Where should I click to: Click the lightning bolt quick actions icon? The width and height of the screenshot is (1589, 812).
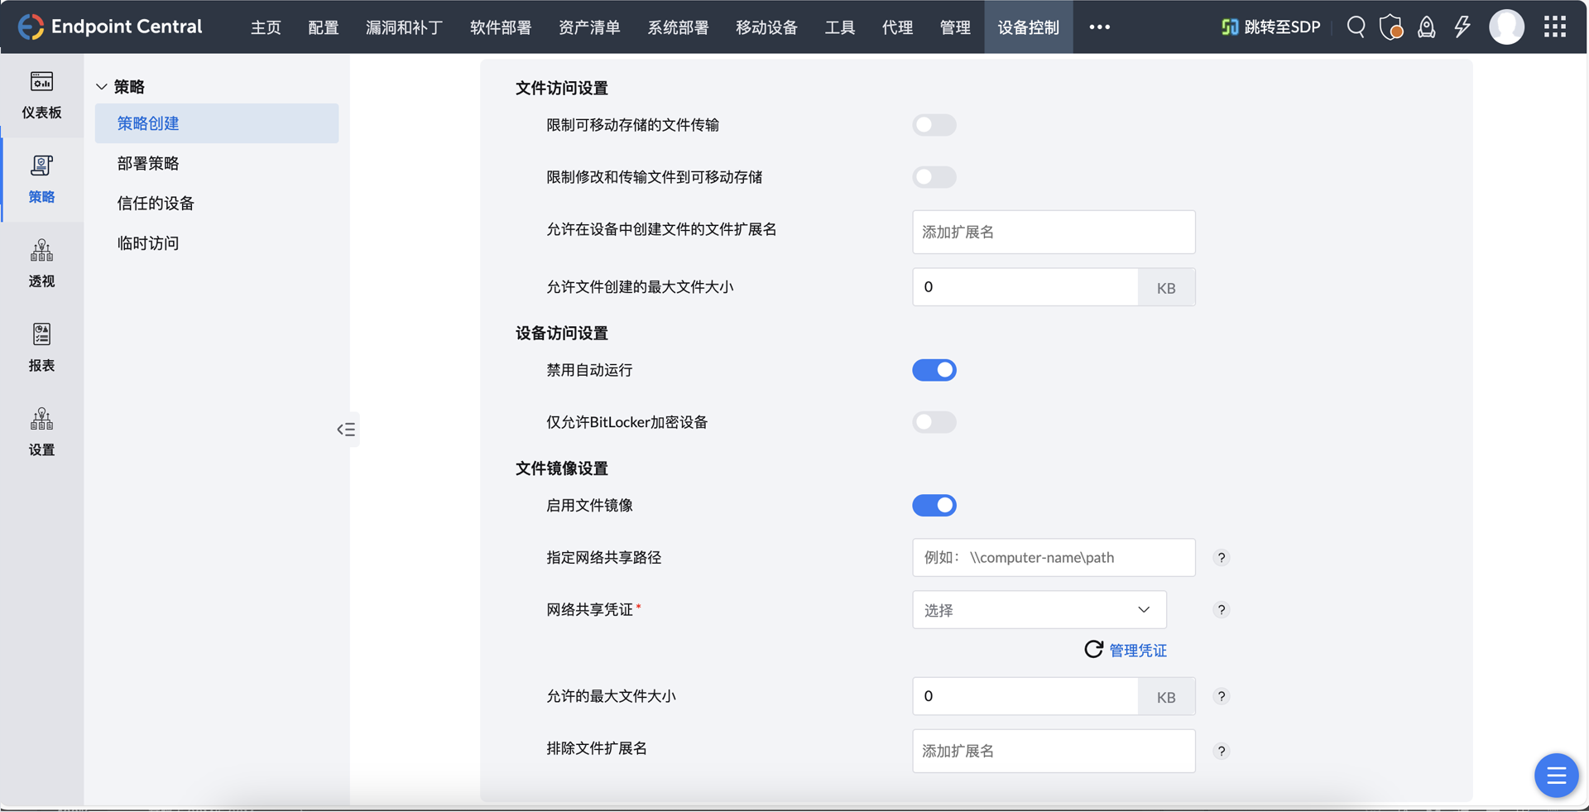tap(1462, 26)
